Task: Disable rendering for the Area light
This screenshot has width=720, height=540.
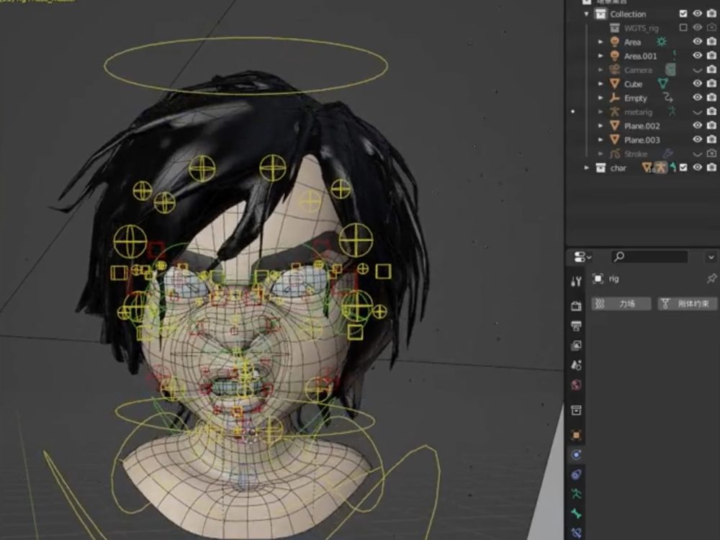Action: click(712, 42)
